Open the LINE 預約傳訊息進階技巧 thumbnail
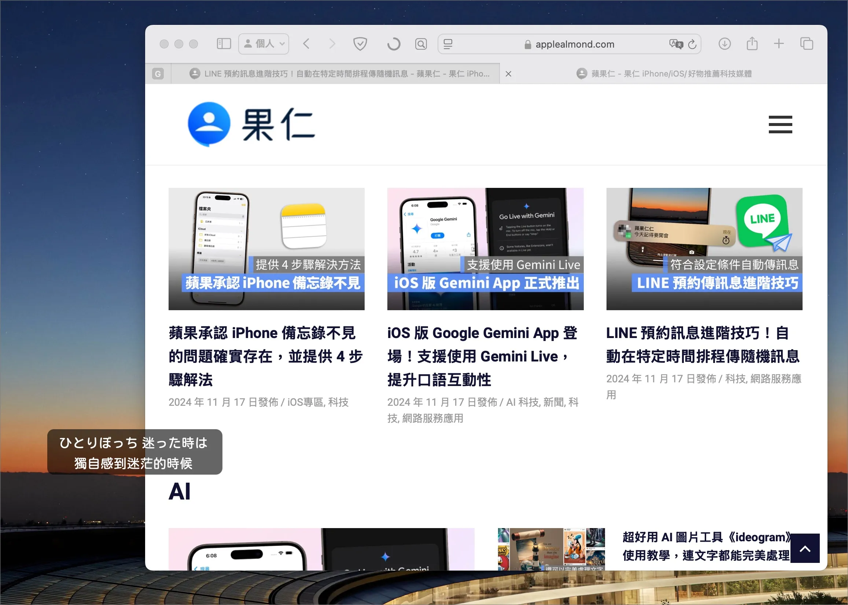Image resolution: width=848 pixels, height=605 pixels. [704, 249]
